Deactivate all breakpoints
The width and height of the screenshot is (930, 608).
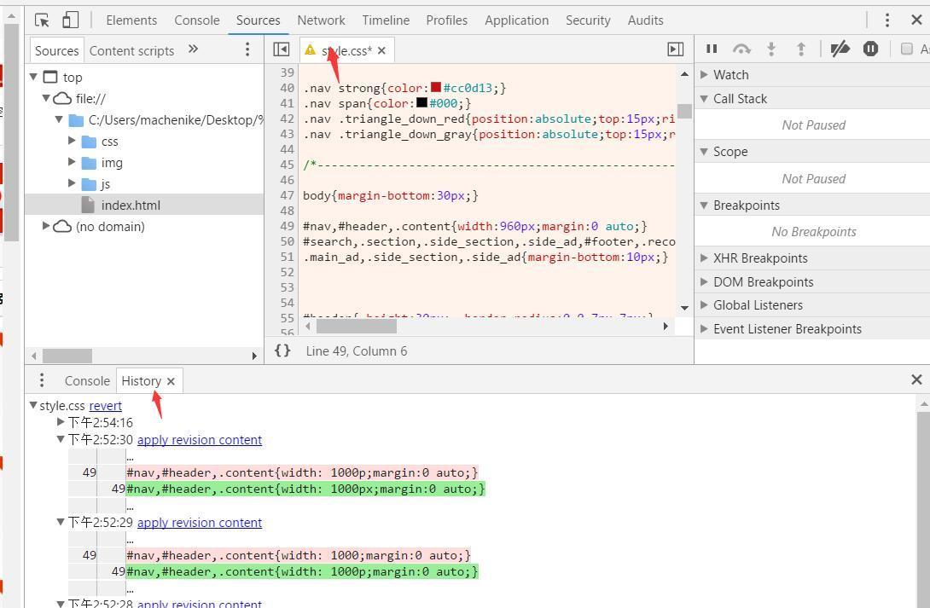[x=840, y=49]
